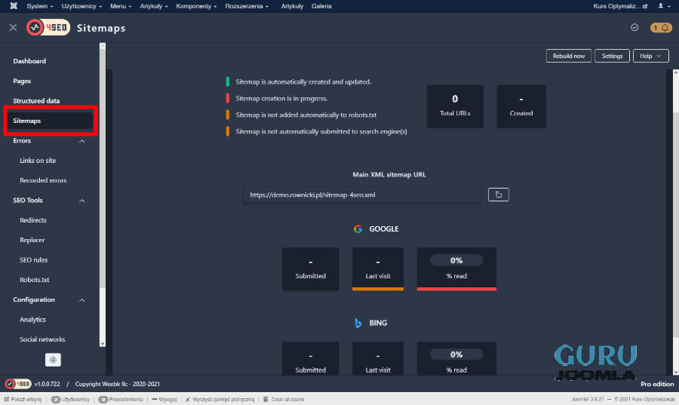The height and width of the screenshot is (405, 679).
Task: Click sidebar scrollbar down arrow
Action: click(x=103, y=344)
